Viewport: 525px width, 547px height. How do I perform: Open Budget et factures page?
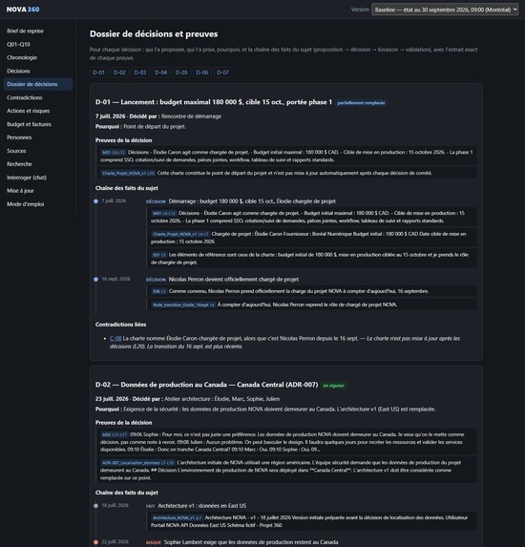pyautogui.click(x=38, y=124)
